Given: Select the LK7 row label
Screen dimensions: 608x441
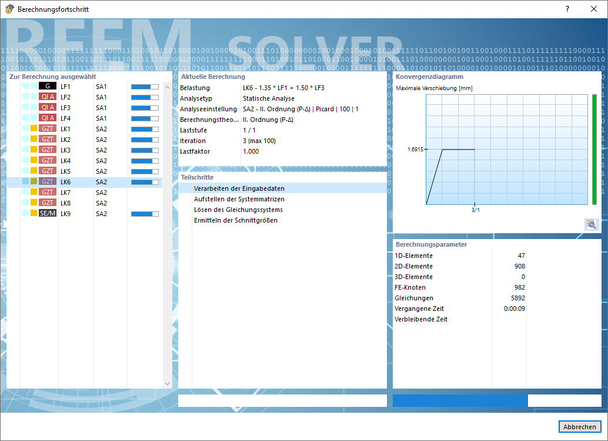Looking at the screenshot, I should [x=65, y=193].
